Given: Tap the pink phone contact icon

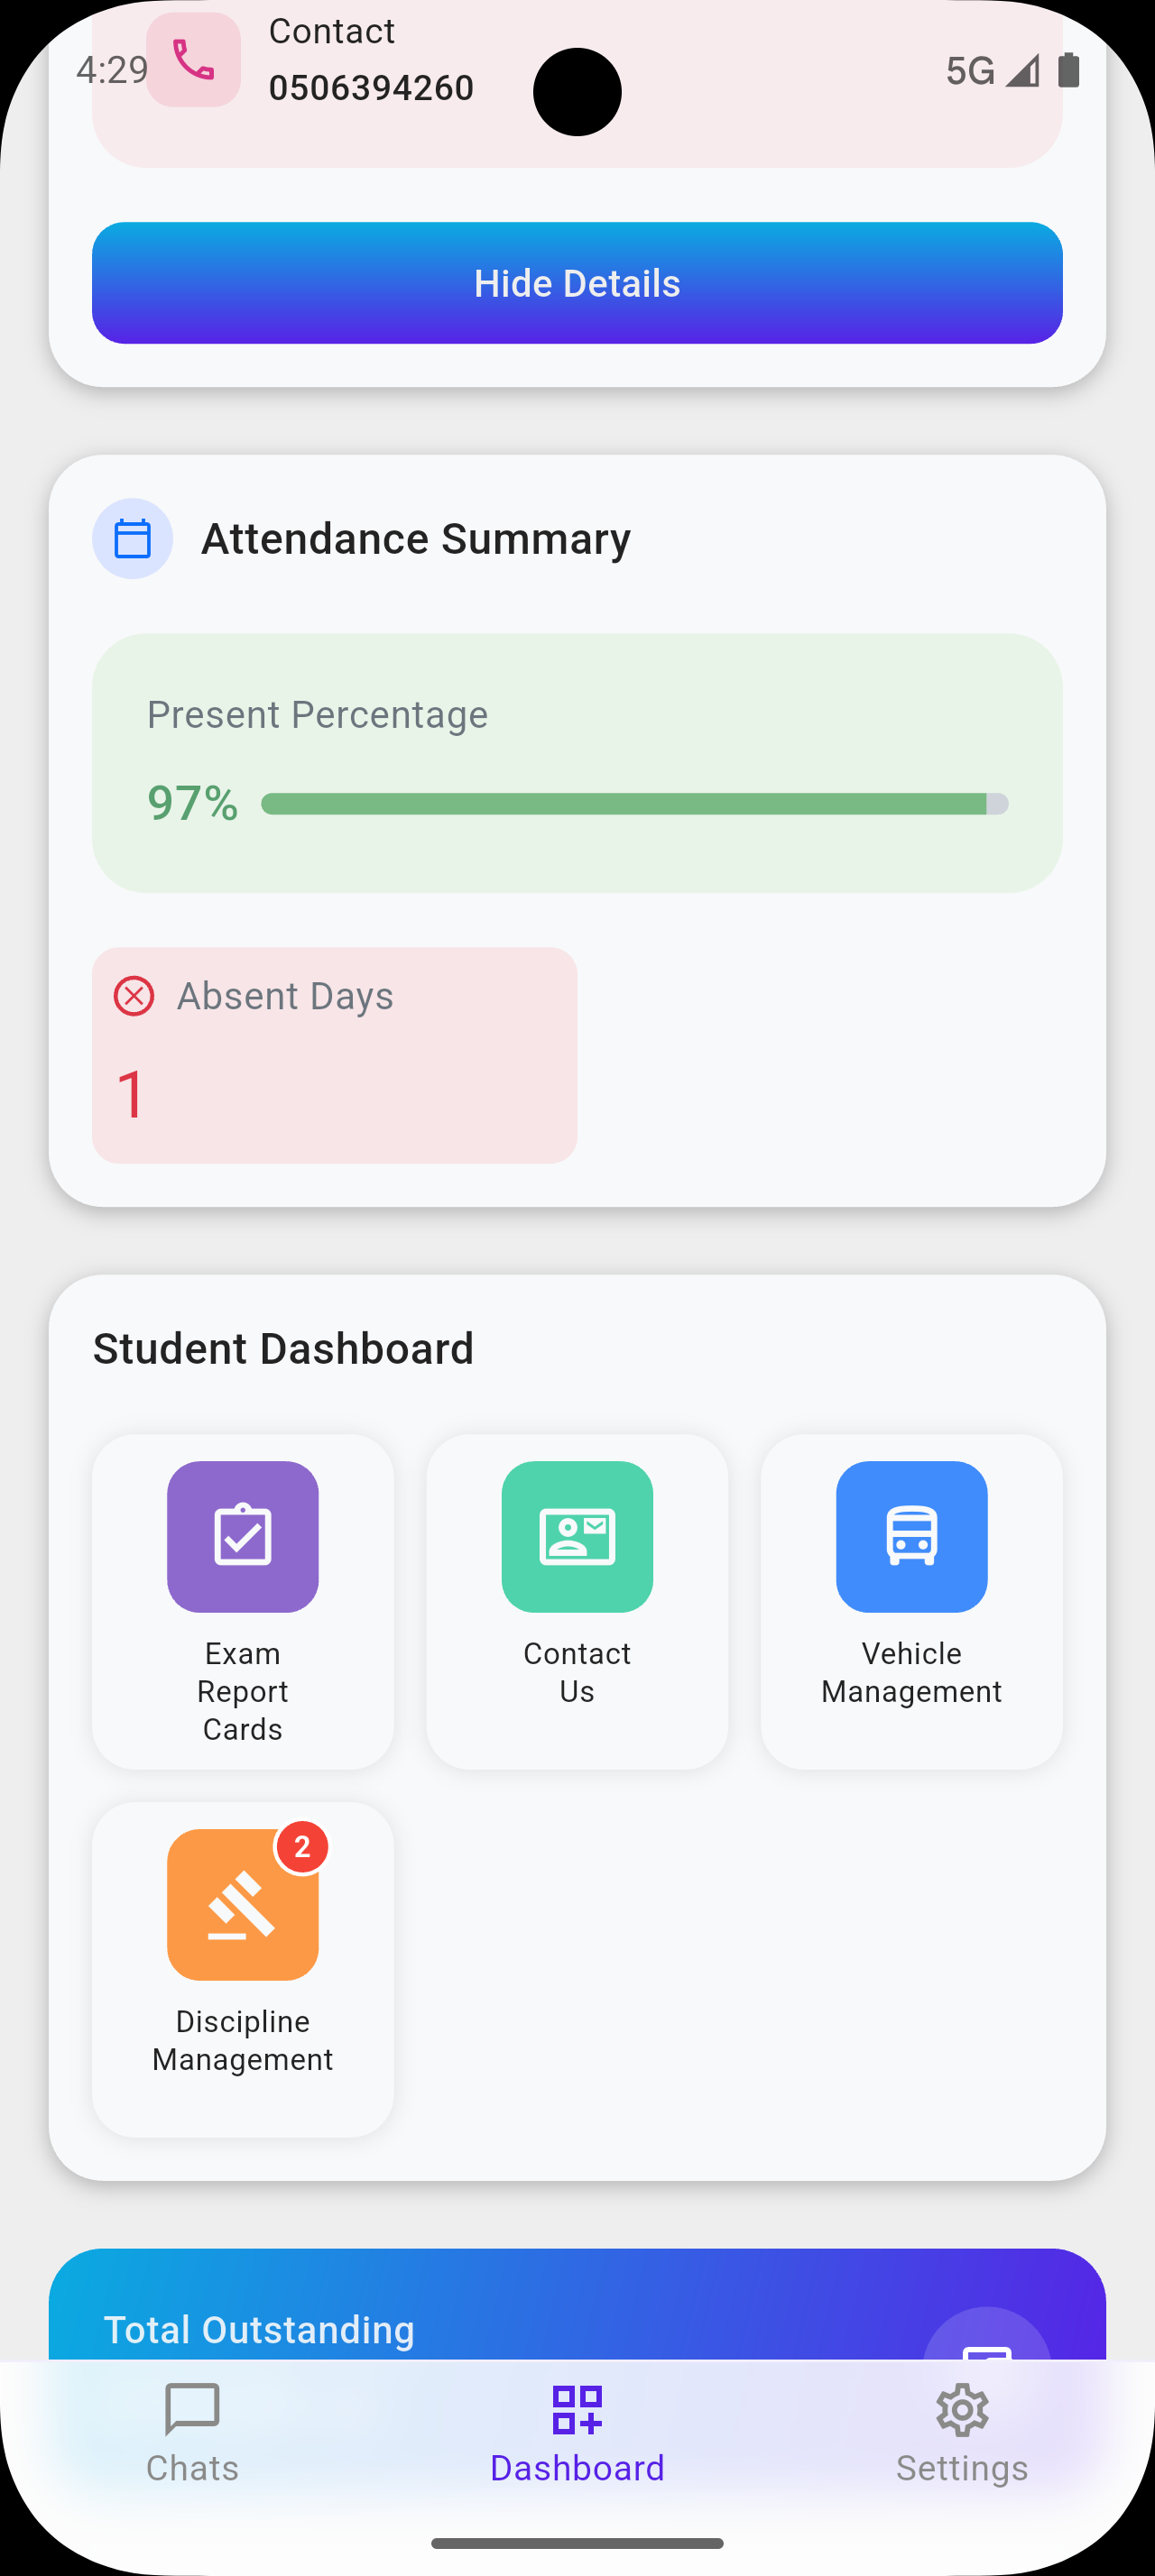Looking at the screenshot, I should (x=193, y=60).
